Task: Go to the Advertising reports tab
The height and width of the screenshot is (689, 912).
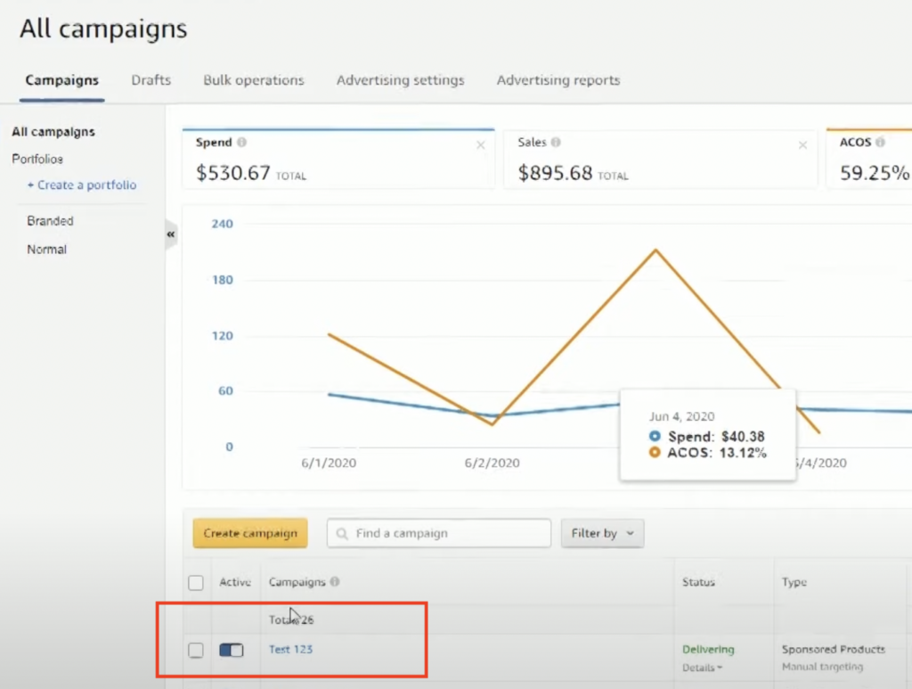Action: (558, 80)
